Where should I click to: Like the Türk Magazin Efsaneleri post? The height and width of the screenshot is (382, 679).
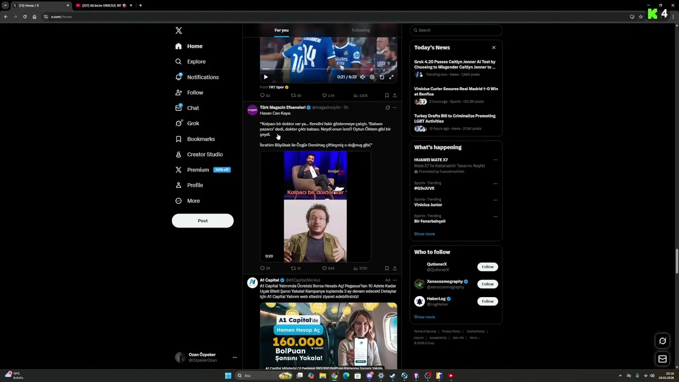coord(328,268)
